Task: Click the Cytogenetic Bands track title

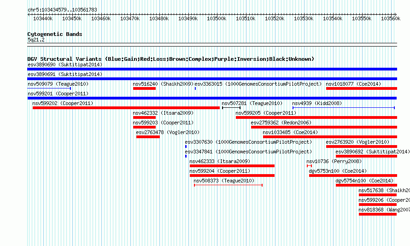Action: tap(55, 34)
